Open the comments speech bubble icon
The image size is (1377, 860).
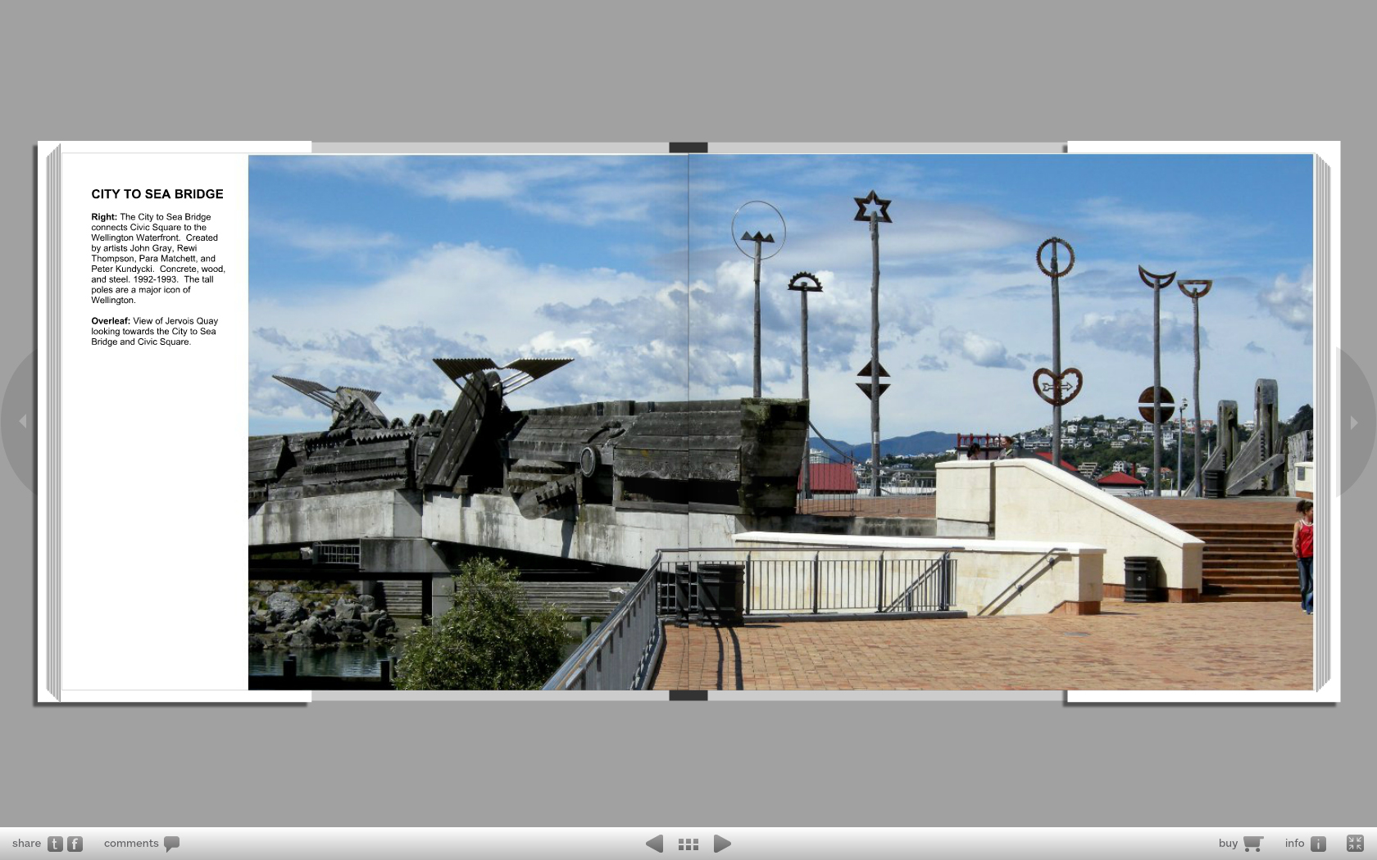(171, 844)
